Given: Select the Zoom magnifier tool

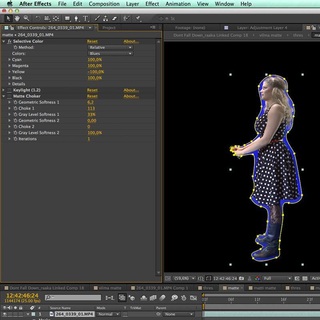Looking at the screenshot, I should 26,18.
